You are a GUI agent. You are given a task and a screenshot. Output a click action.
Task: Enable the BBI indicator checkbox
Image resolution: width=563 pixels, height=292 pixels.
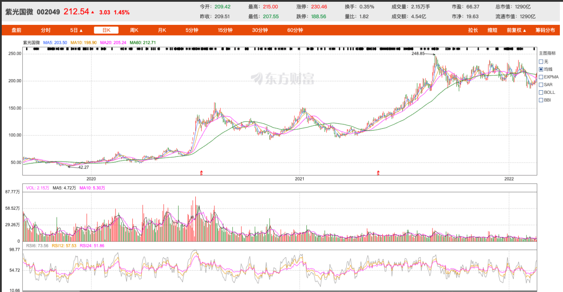[541, 100]
